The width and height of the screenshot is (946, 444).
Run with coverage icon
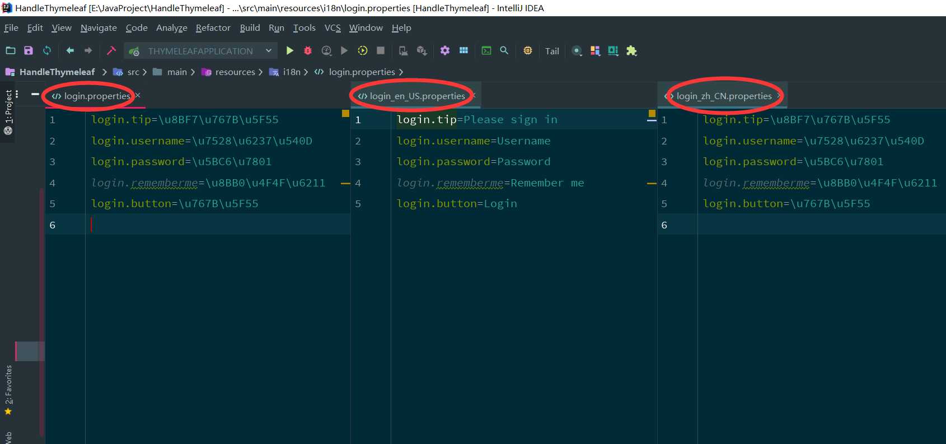(326, 50)
